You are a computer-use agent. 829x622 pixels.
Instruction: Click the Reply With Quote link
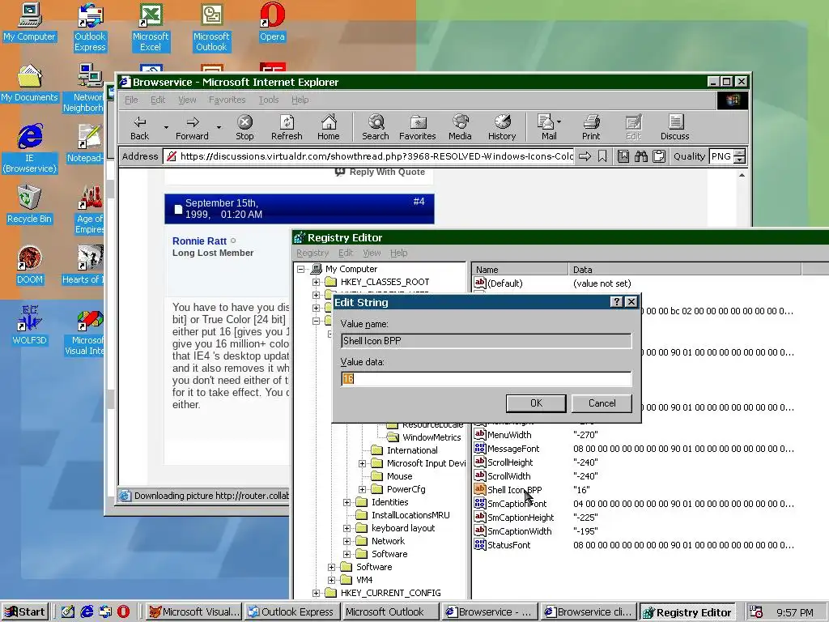(387, 172)
